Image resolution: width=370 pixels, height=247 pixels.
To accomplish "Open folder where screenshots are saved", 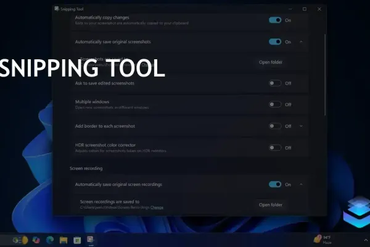I will point(271,62).
